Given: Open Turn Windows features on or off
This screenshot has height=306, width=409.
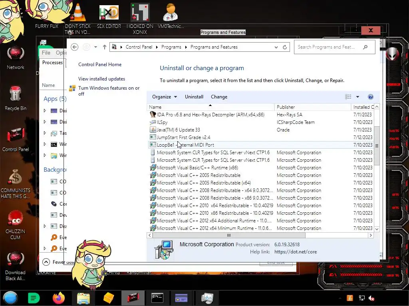Looking at the screenshot, I should click(x=109, y=91).
